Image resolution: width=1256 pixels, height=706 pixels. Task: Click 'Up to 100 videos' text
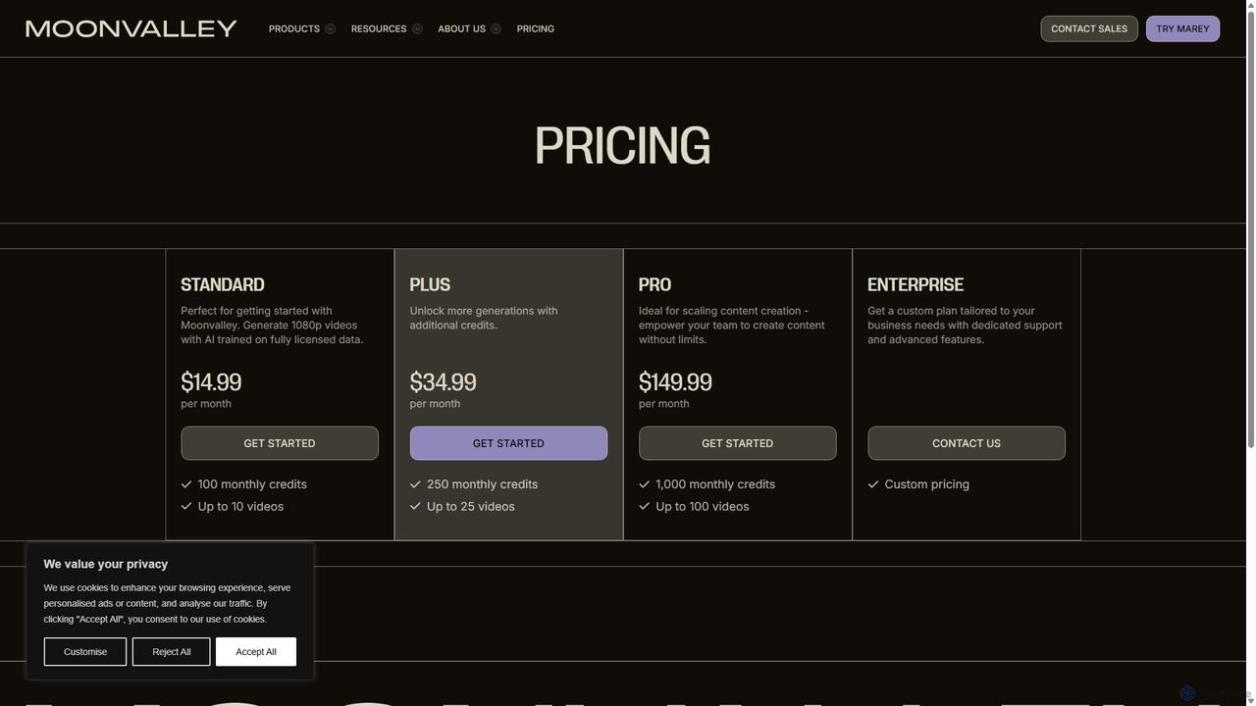coord(703,507)
